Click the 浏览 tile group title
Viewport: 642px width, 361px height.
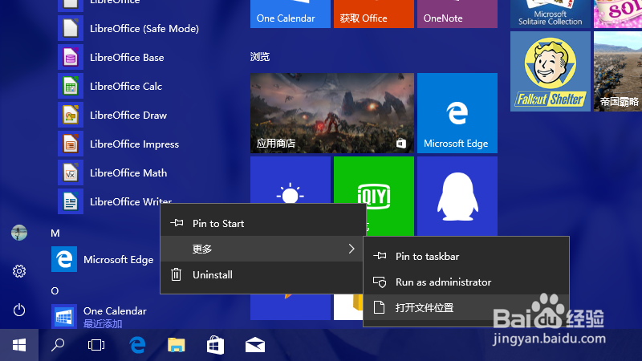(x=260, y=57)
